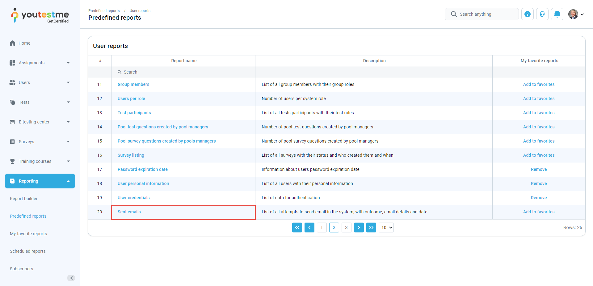Go to the previous page arrow
Viewport: 593px width, 286px height.
[309, 228]
